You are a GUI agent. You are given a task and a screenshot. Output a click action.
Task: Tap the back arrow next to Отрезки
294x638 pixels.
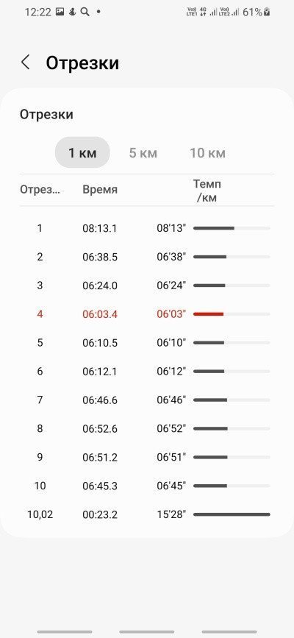(25, 63)
